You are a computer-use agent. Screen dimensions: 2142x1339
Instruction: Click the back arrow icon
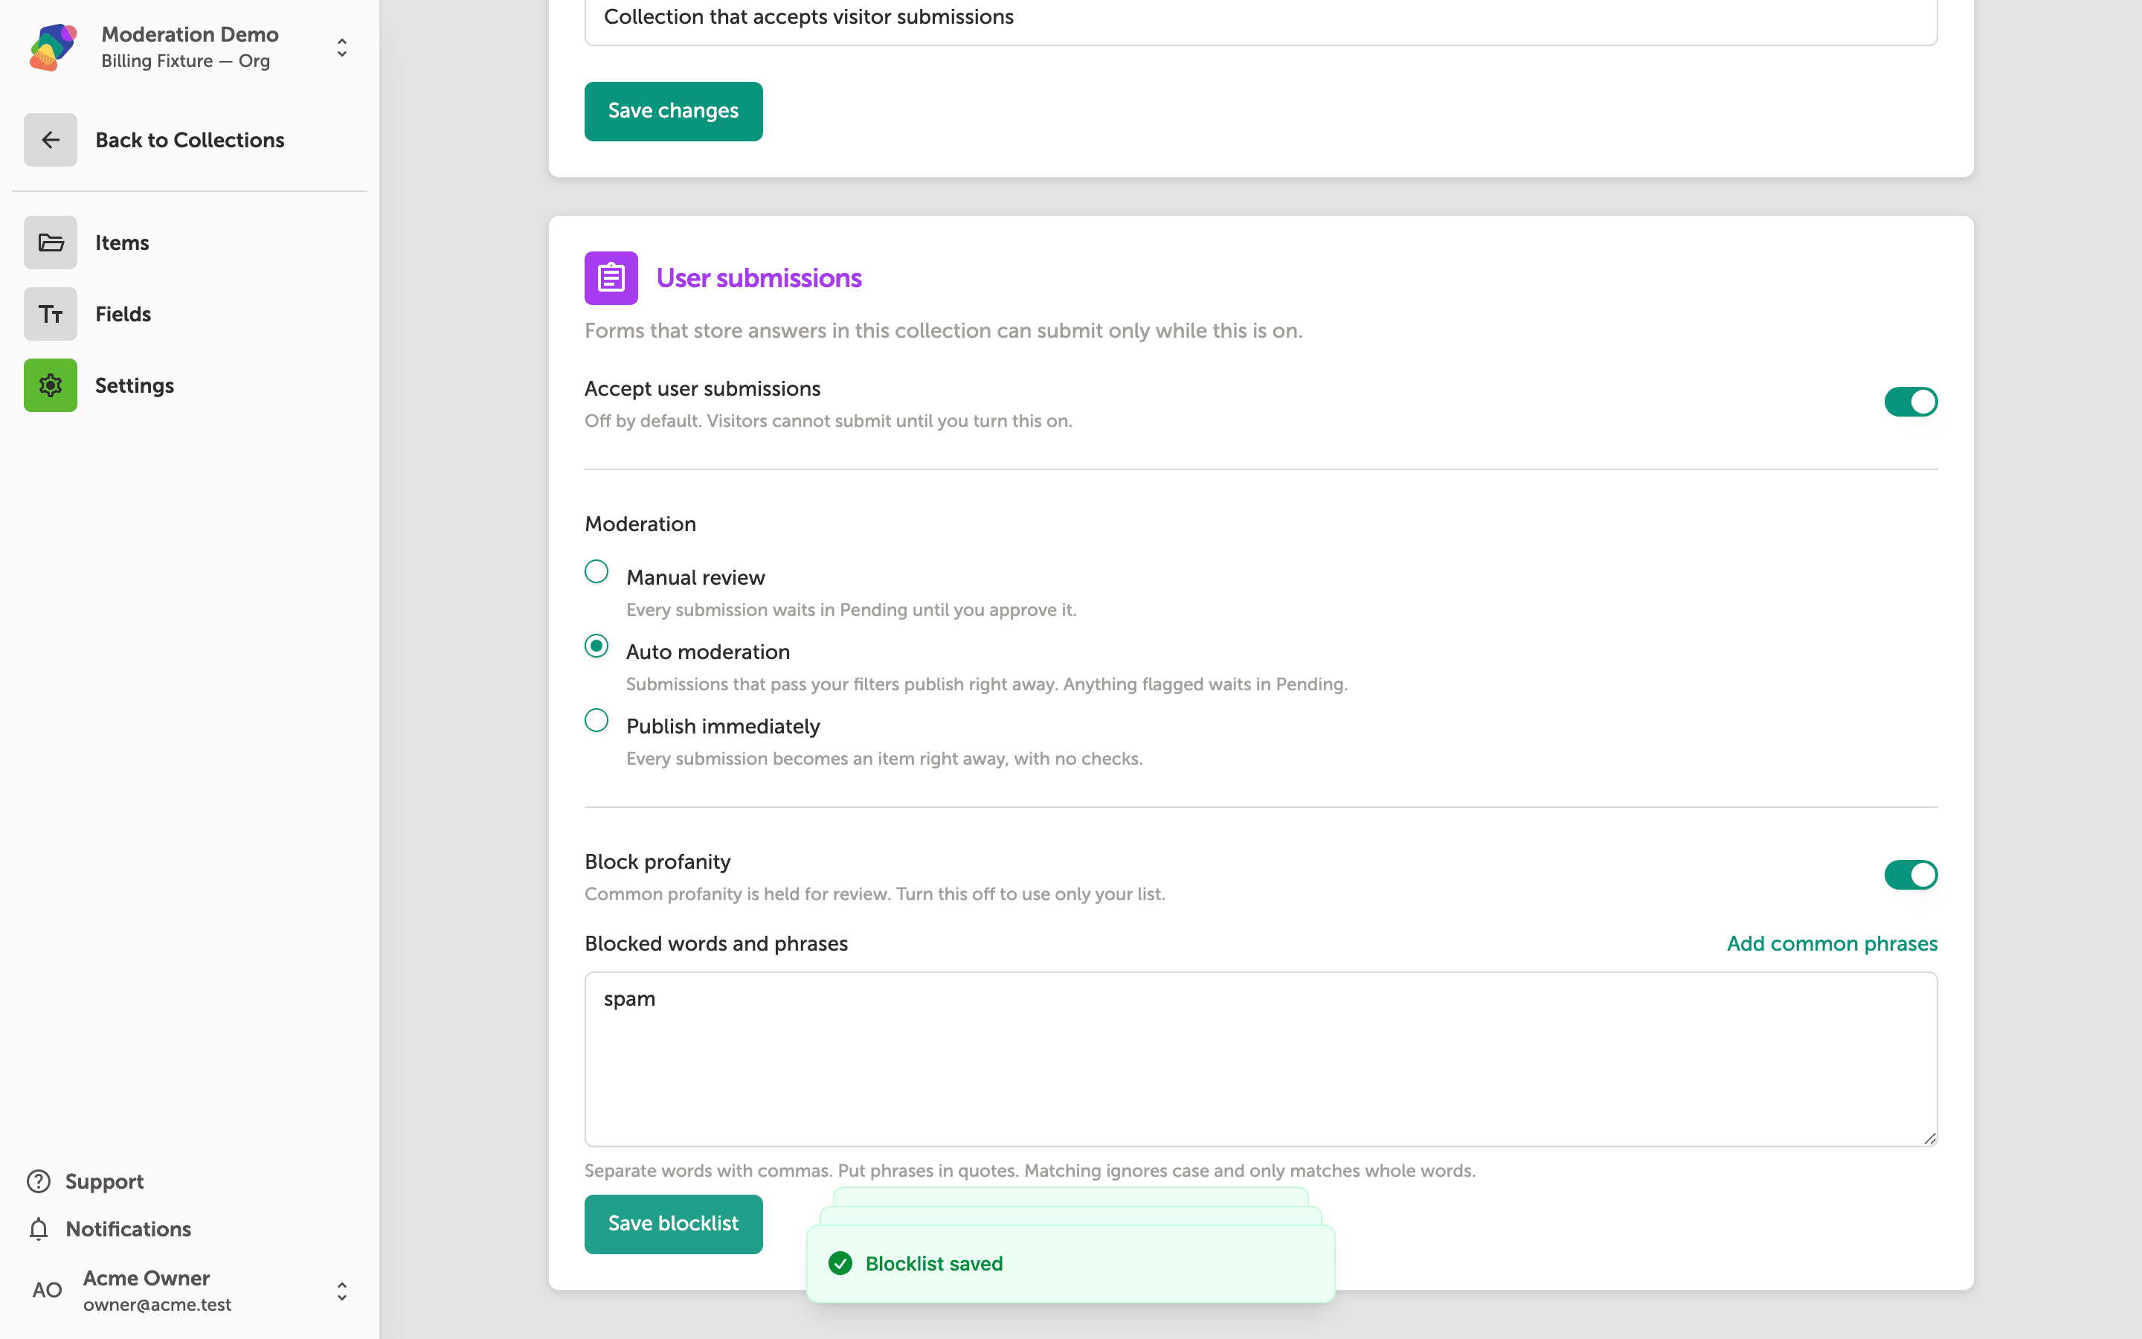pyautogui.click(x=51, y=140)
